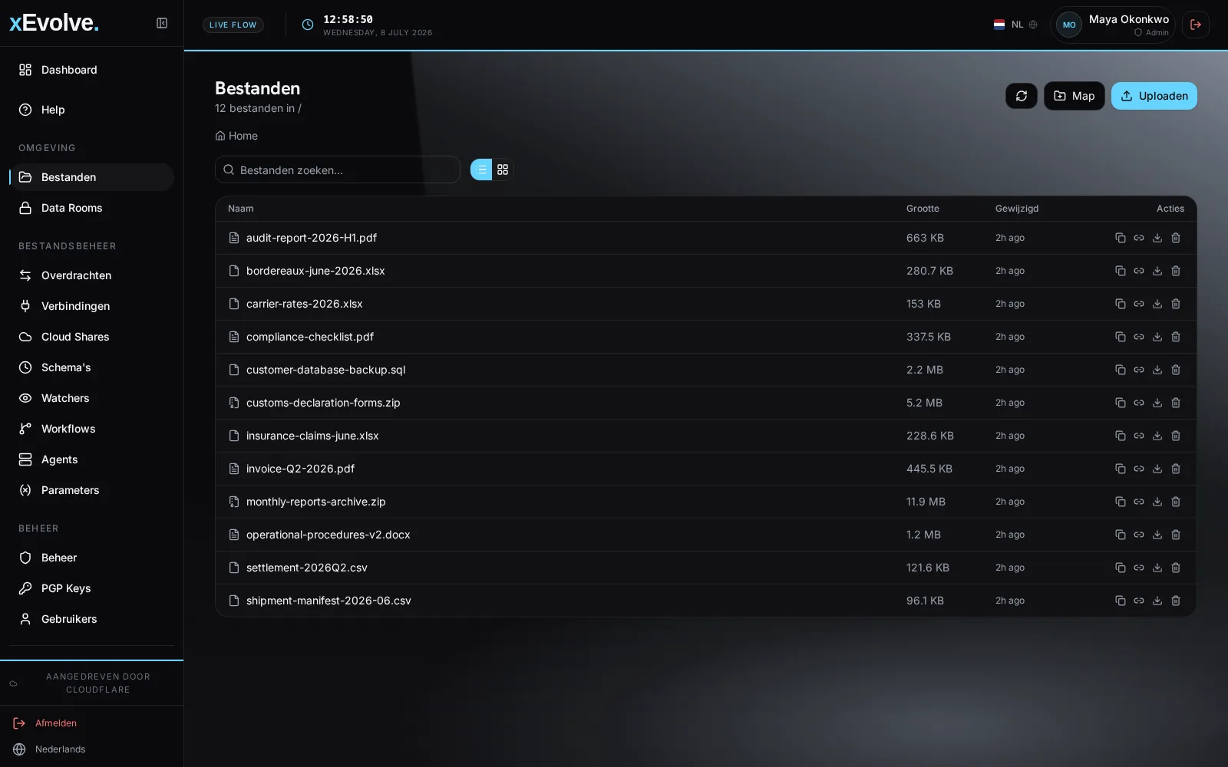
Task: Click the Home breadcrumb link
Action: coord(236,136)
